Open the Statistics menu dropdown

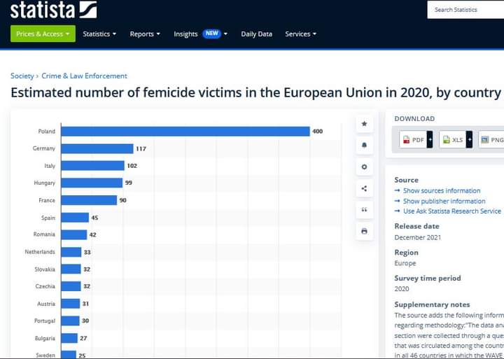99,34
